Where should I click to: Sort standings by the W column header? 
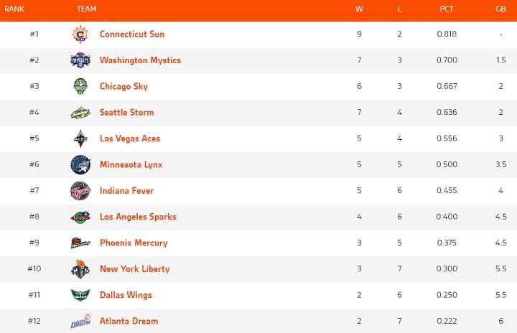(358, 9)
